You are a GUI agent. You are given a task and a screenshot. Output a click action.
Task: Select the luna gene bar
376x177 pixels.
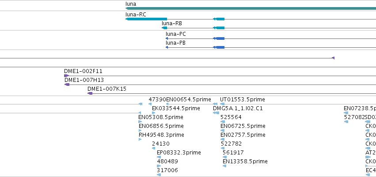[251, 8]
